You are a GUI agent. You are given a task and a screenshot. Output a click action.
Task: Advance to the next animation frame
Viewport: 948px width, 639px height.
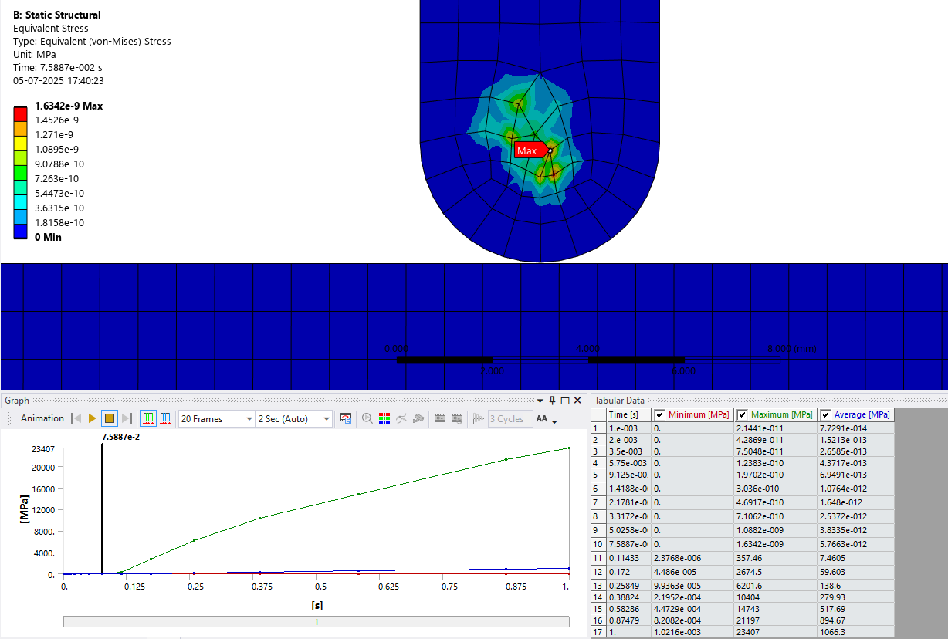[x=127, y=418]
